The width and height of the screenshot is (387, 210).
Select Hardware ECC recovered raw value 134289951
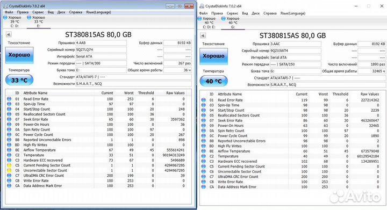tap(370, 162)
